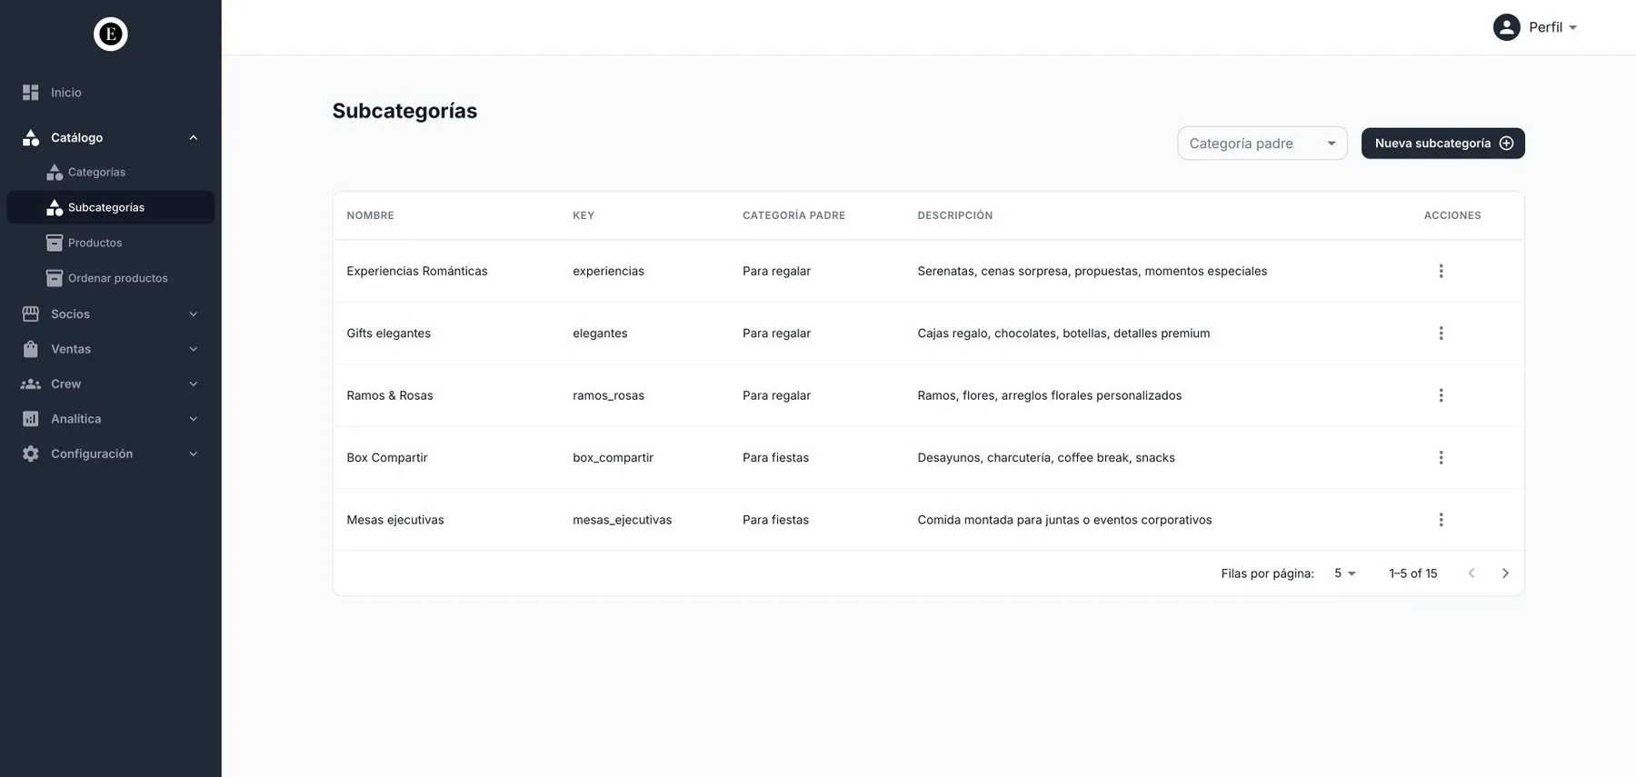Click the Socios menu label
Screen dimensions: 1636x777
(x=70, y=314)
